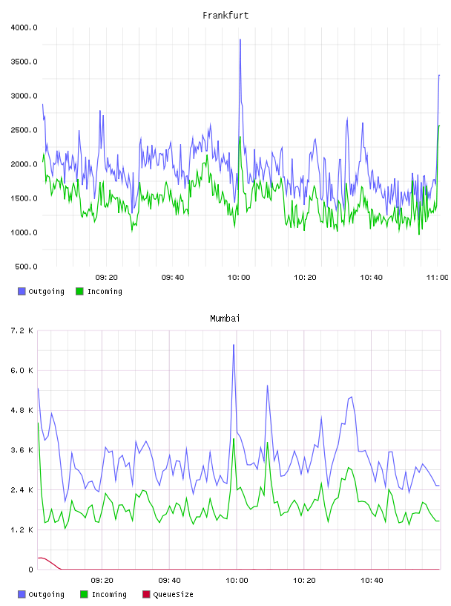Screen dimensions: 451x606
Task: Click the 11:00 time label in Frankfurt chart
Action: tap(437, 278)
